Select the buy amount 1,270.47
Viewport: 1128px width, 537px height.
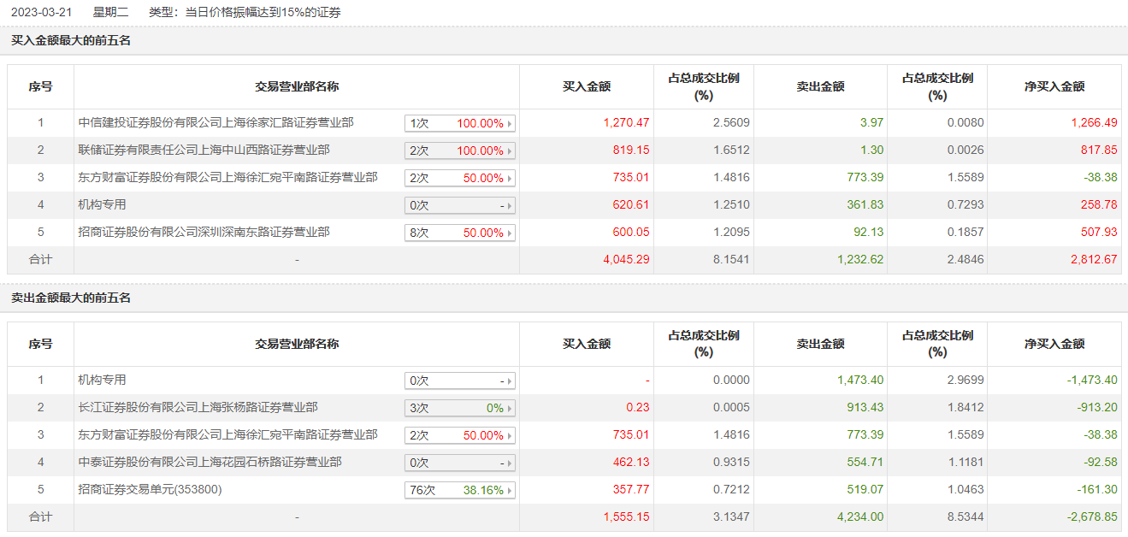(626, 123)
